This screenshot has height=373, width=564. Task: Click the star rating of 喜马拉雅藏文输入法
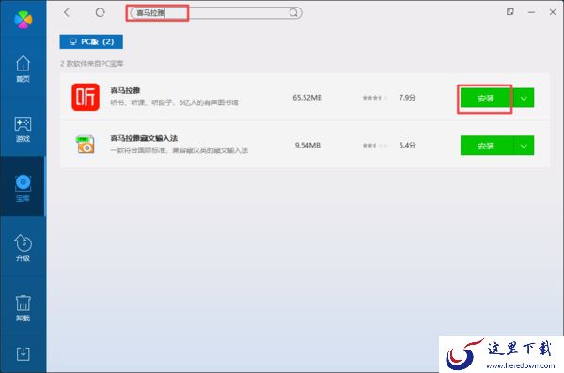(x=375, y=146)
